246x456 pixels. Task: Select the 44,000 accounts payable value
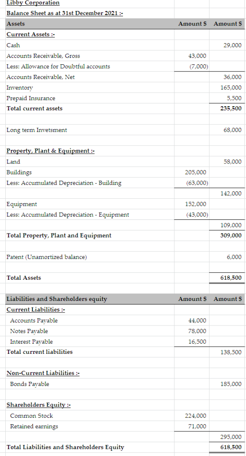197,321
